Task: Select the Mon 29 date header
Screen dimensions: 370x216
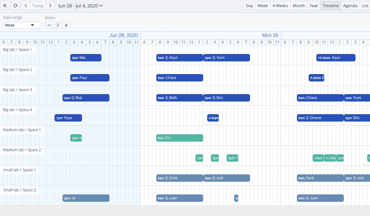Action: 270,35
